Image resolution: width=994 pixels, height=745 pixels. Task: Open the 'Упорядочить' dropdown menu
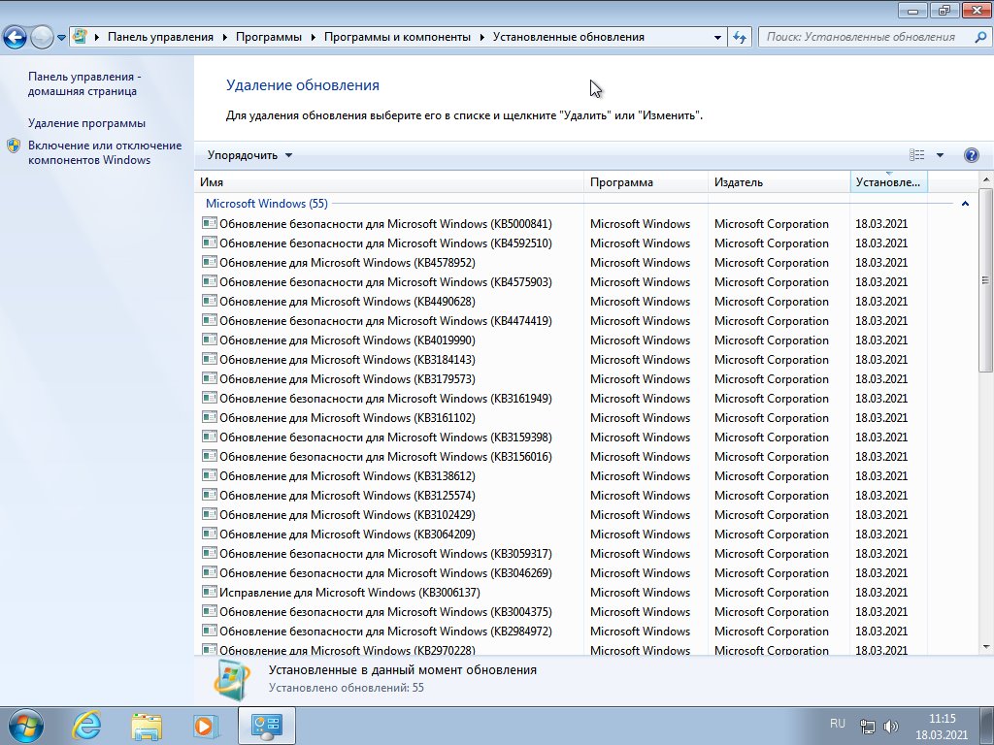point(249,155)
